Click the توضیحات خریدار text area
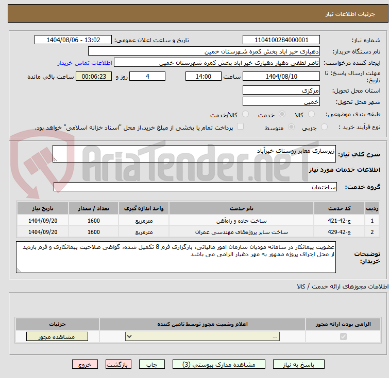Viewport: 389px width, 378px height. (176, 257)
